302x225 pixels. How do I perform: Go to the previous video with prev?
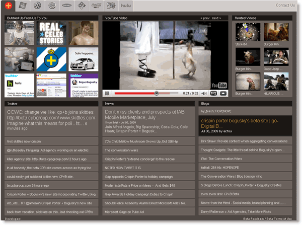[x=205, y=18]
